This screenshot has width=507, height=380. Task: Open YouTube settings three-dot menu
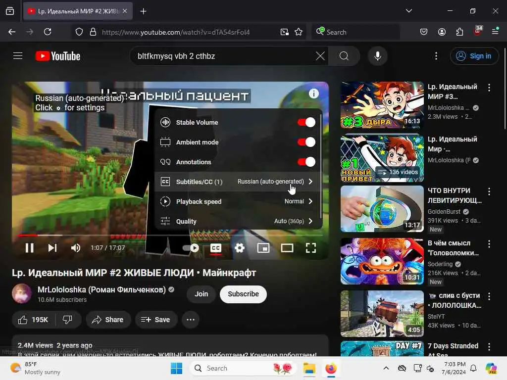(436, 56)
